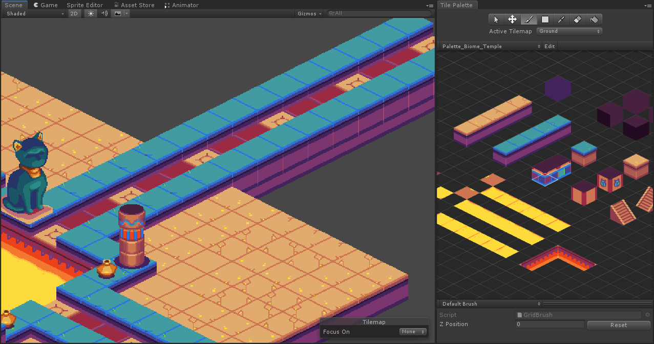The height and width of the screenshot is (344, 654).
Task: Select the Flood Fill paint bucket tool
Action: (594, 19)
